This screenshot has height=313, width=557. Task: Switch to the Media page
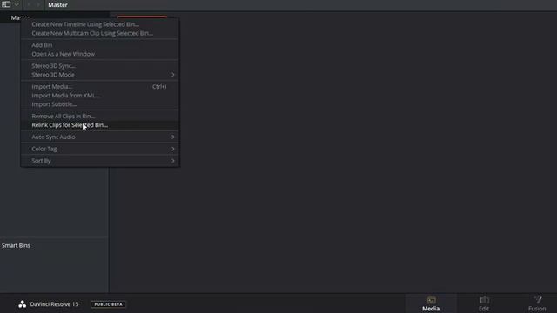(x=431, y=304)
